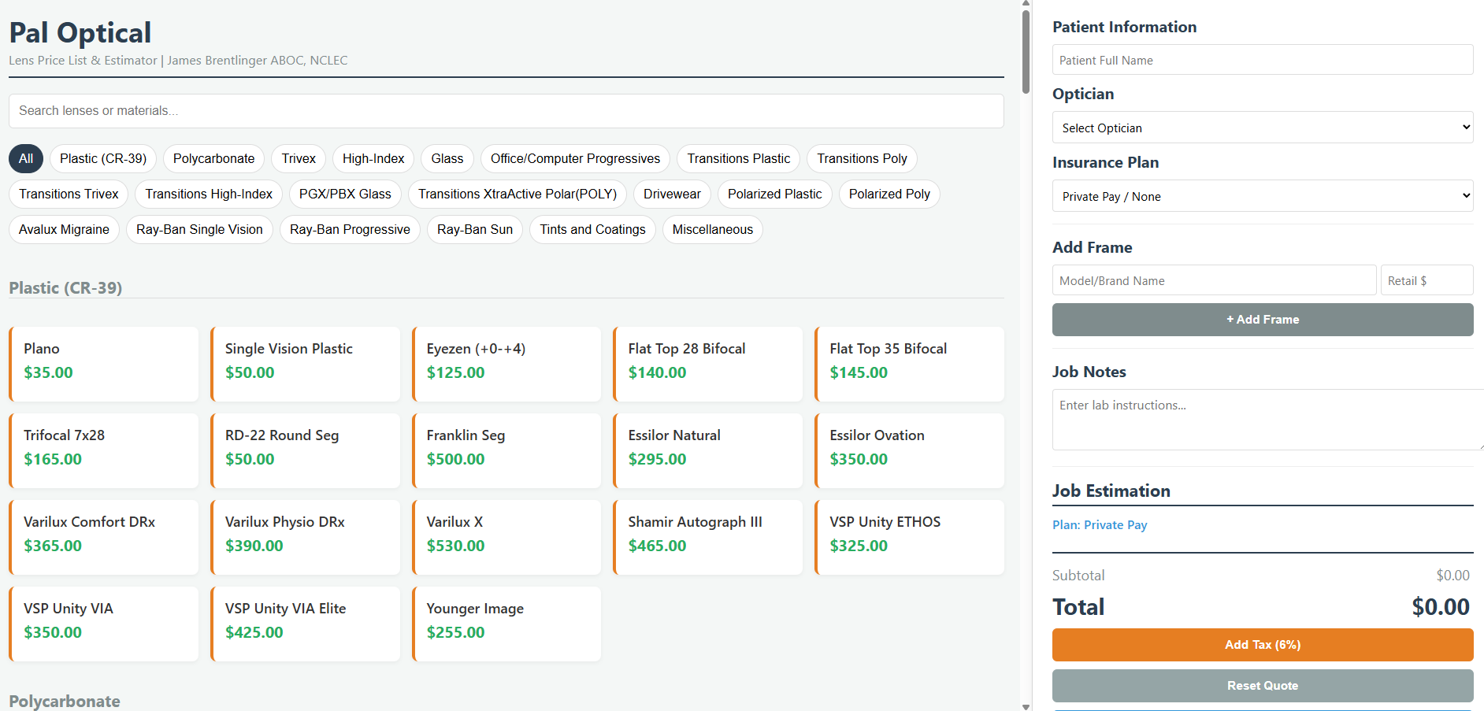
Task: Enable the Polarized Poly filter
Action: tap(889, 194)
